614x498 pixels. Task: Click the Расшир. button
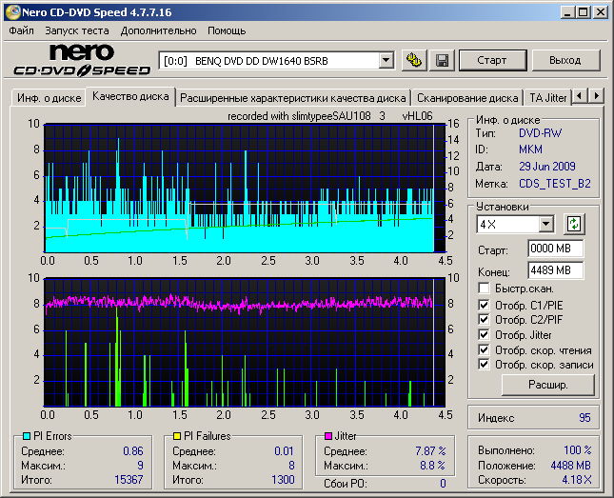click(547, 385)
